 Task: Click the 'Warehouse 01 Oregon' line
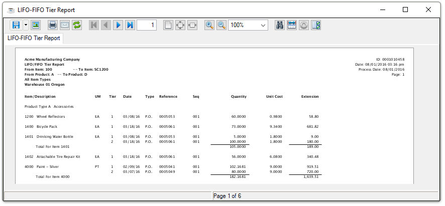[x=45, y=84]
